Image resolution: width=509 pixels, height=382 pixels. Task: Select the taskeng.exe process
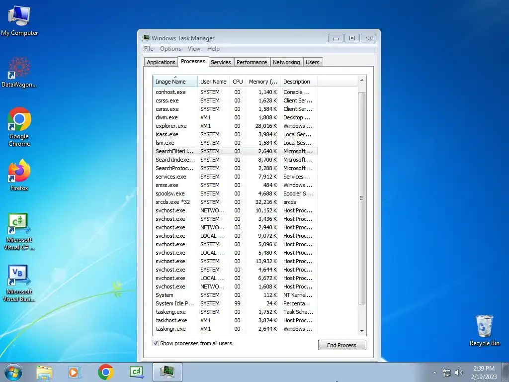click(x=235, y=312)
